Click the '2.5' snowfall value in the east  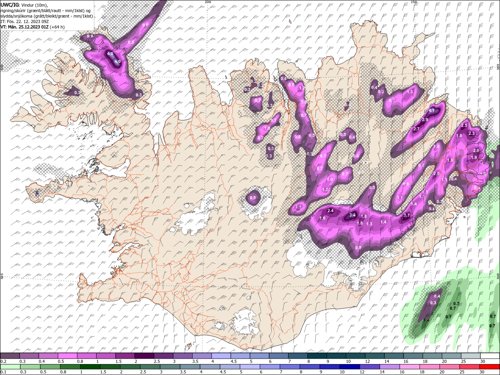pos(464,126)
